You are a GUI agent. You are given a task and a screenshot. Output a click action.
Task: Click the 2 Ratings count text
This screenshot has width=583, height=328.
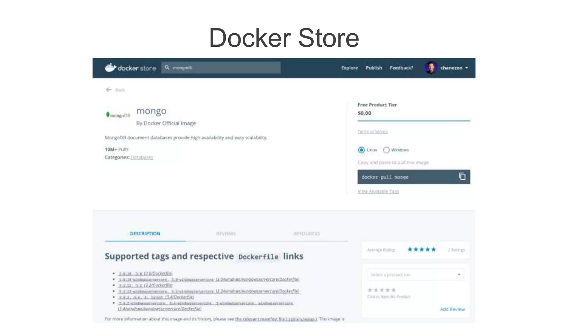pos(456,250)
